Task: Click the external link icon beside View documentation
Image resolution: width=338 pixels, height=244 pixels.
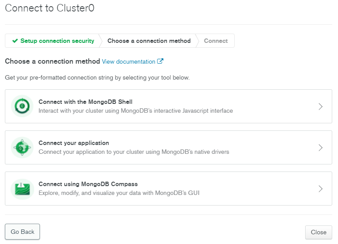Action: 161,61
